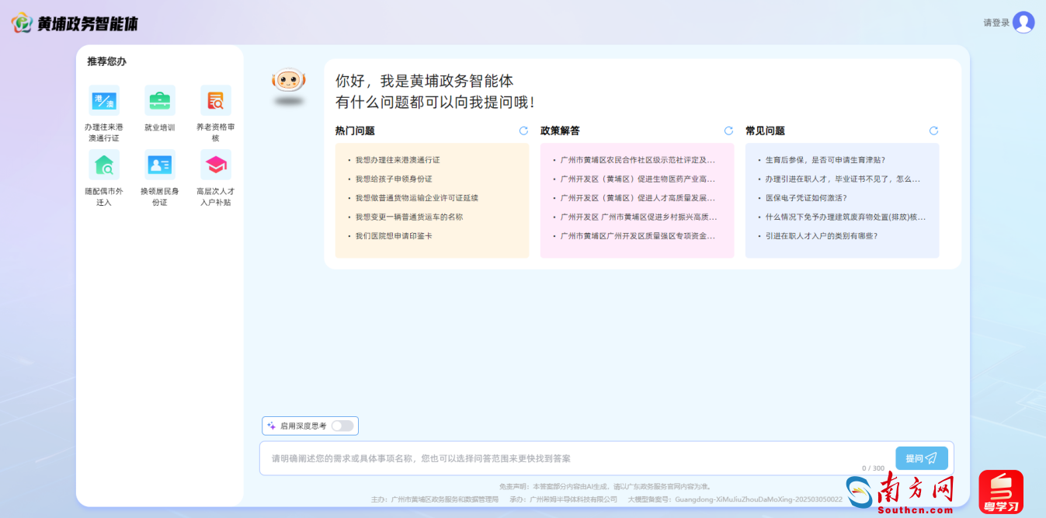
Task: Click the "0 / 300" character counter
Action: (x=873, y=468)
